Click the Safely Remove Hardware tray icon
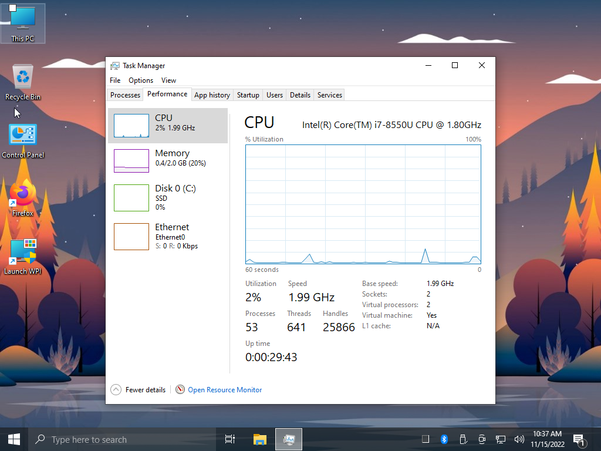 click(463, 439)
